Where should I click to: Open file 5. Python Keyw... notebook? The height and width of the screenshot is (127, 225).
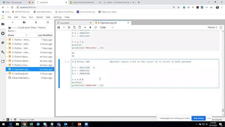point(30,56)
